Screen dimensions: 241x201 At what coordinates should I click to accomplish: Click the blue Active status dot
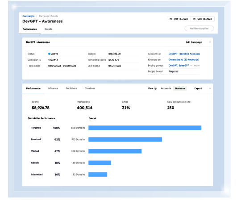pyautogui.click(x=49, y=54)
